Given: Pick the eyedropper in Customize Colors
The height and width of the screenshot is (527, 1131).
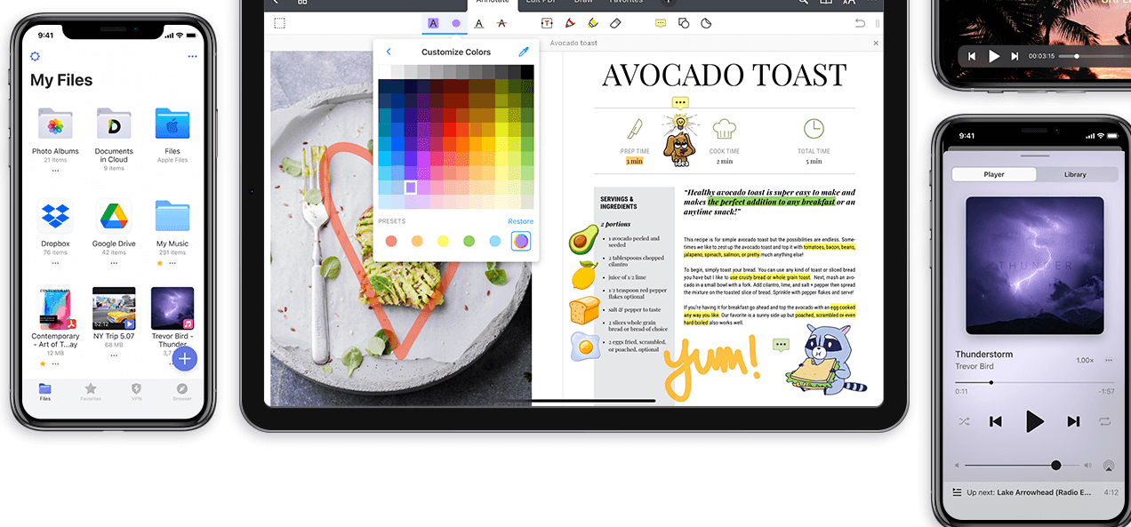Looking at the screenshot, I should [524, 52].
